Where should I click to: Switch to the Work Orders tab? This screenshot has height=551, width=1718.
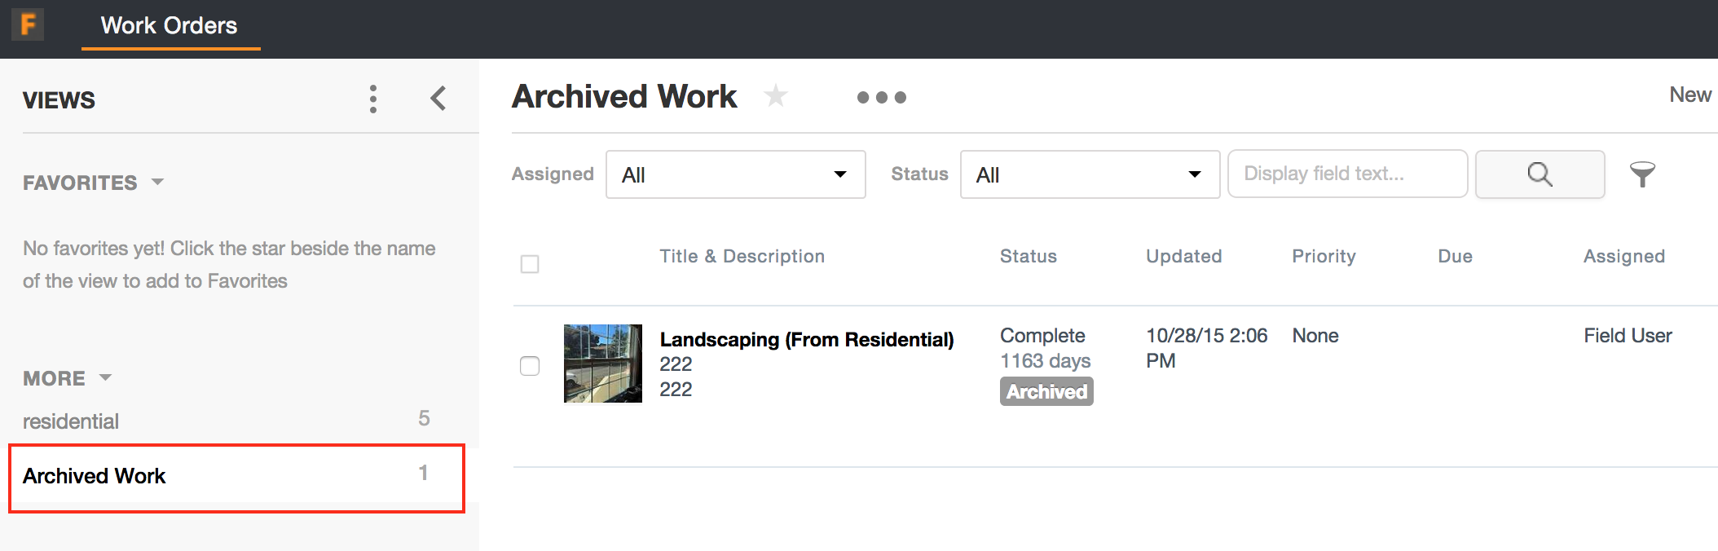point(170,26)
